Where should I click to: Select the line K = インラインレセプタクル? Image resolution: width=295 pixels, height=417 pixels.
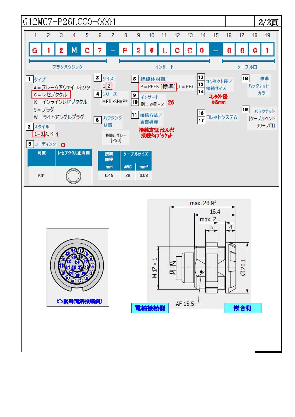tap(60, 102)
